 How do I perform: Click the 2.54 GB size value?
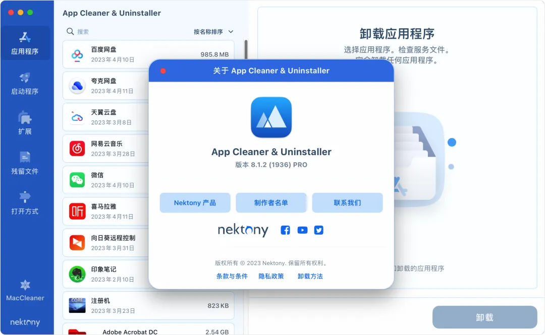pyautogui.click(x=217, y=332)
